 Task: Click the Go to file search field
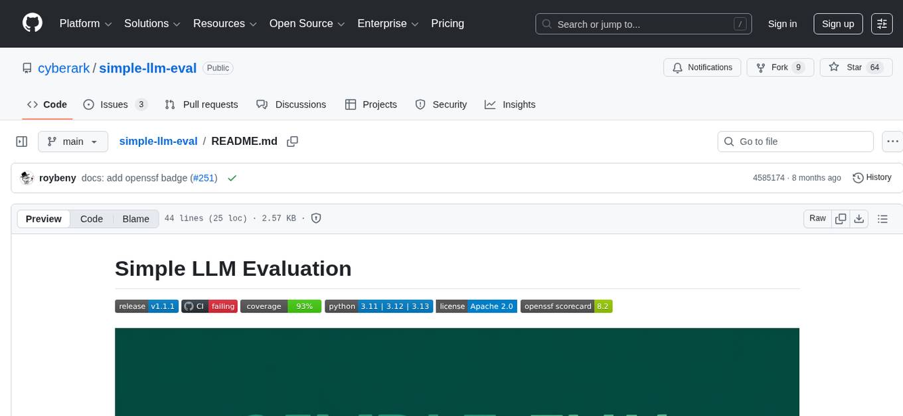click(795, 142)
